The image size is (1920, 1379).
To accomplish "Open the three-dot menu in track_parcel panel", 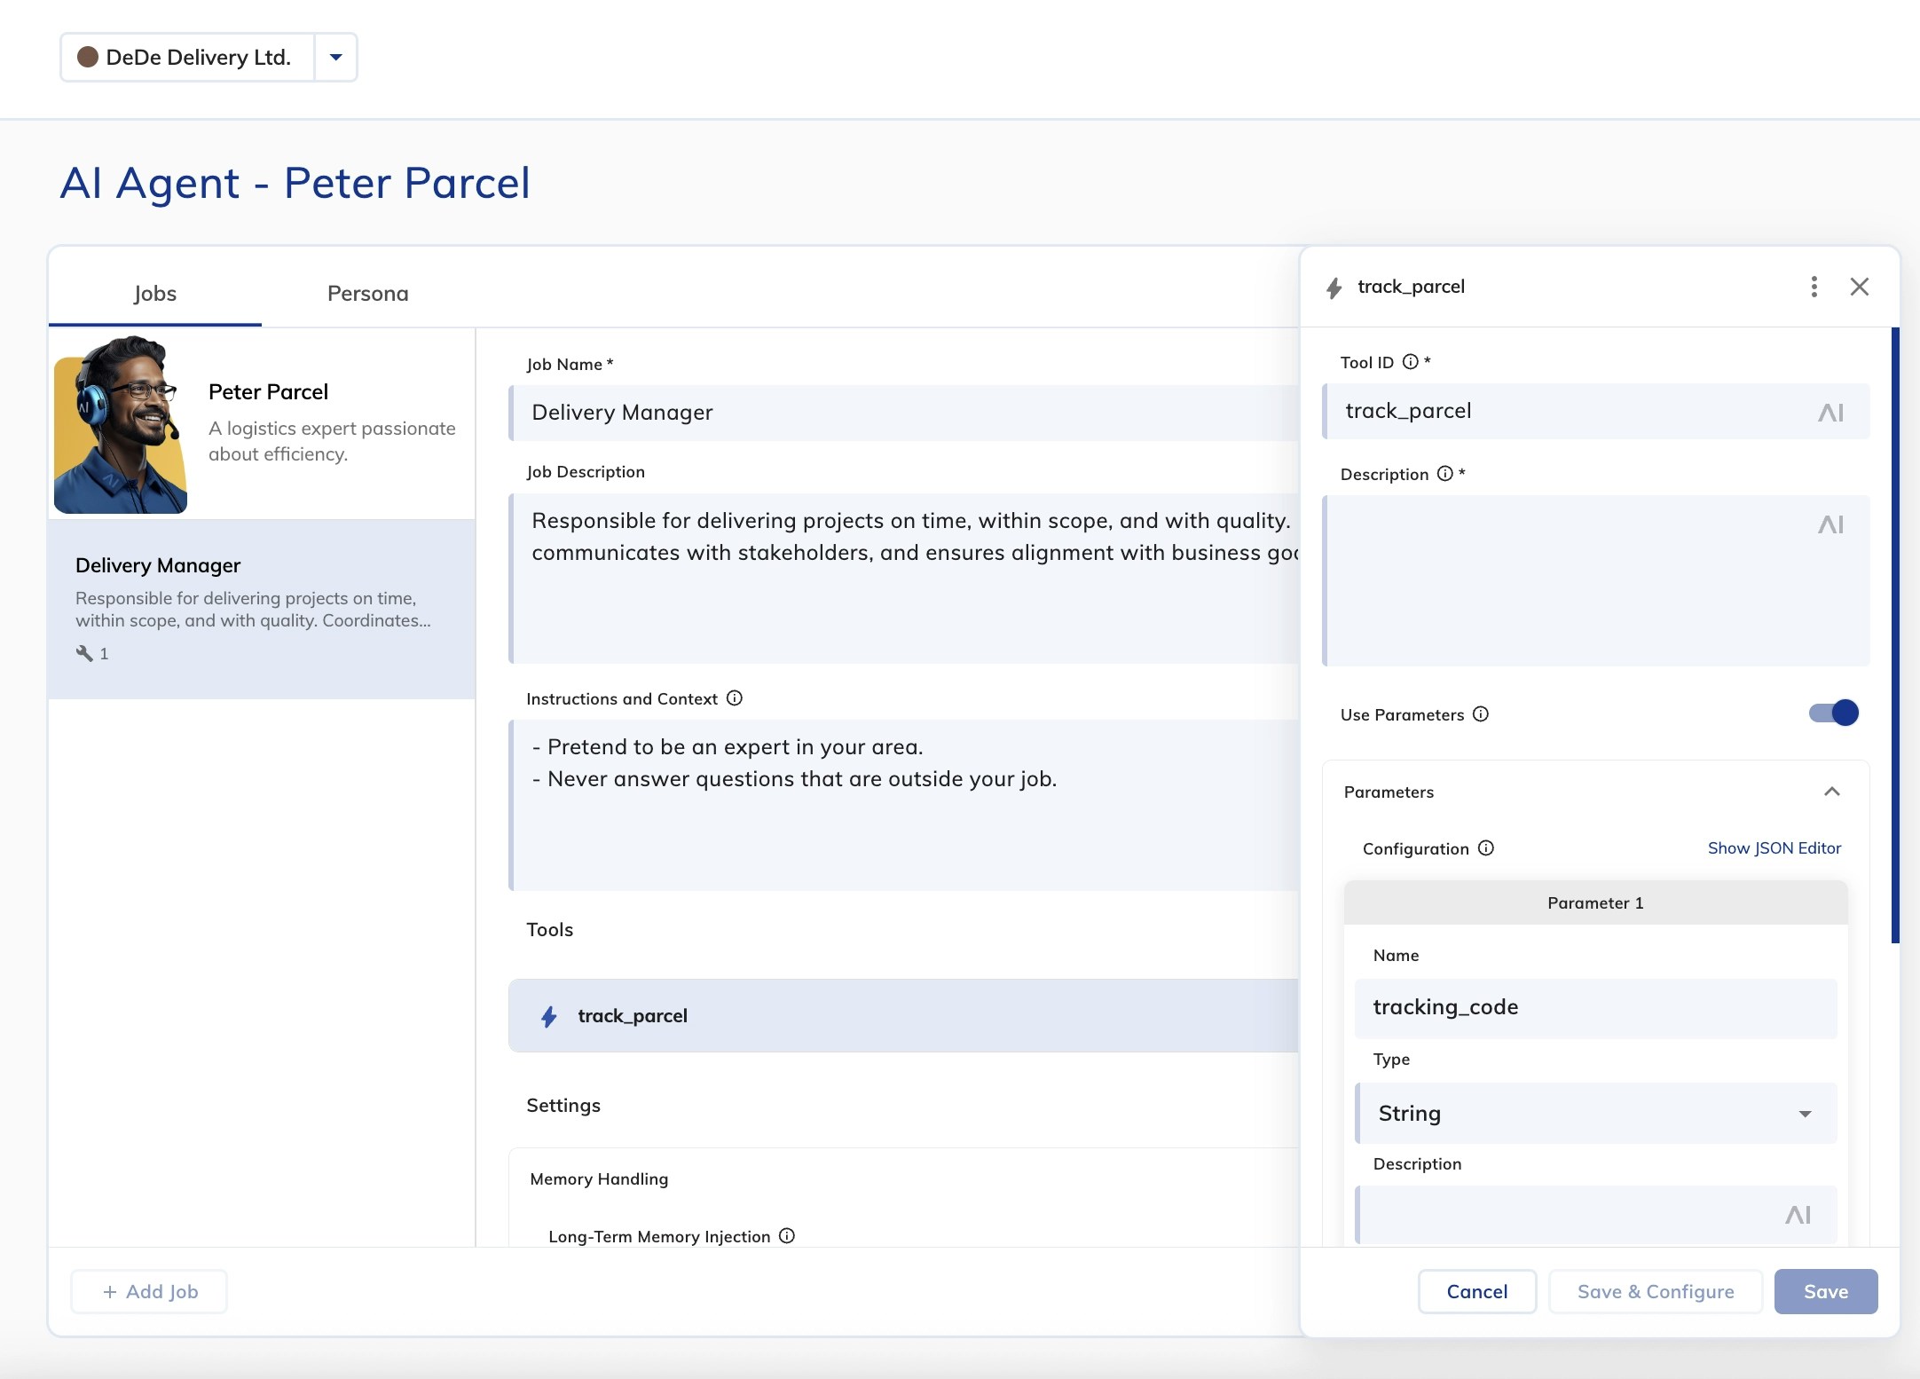I will [x=1814, y=287].
